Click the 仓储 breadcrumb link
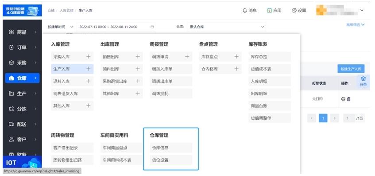This screenshot has height=176, width=375. (51, 11)
